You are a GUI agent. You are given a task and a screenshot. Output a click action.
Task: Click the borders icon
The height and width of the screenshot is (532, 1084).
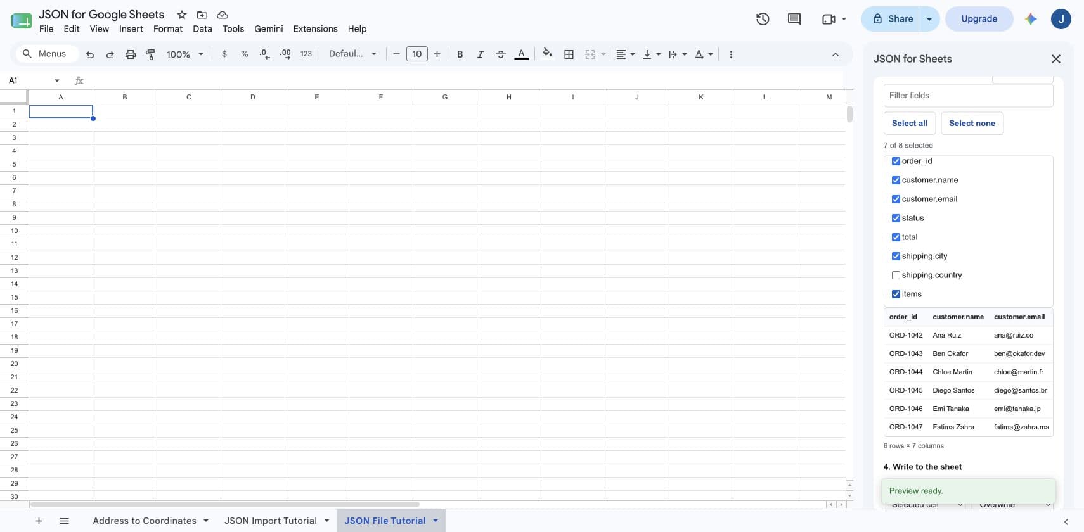[x=569, y=54]
